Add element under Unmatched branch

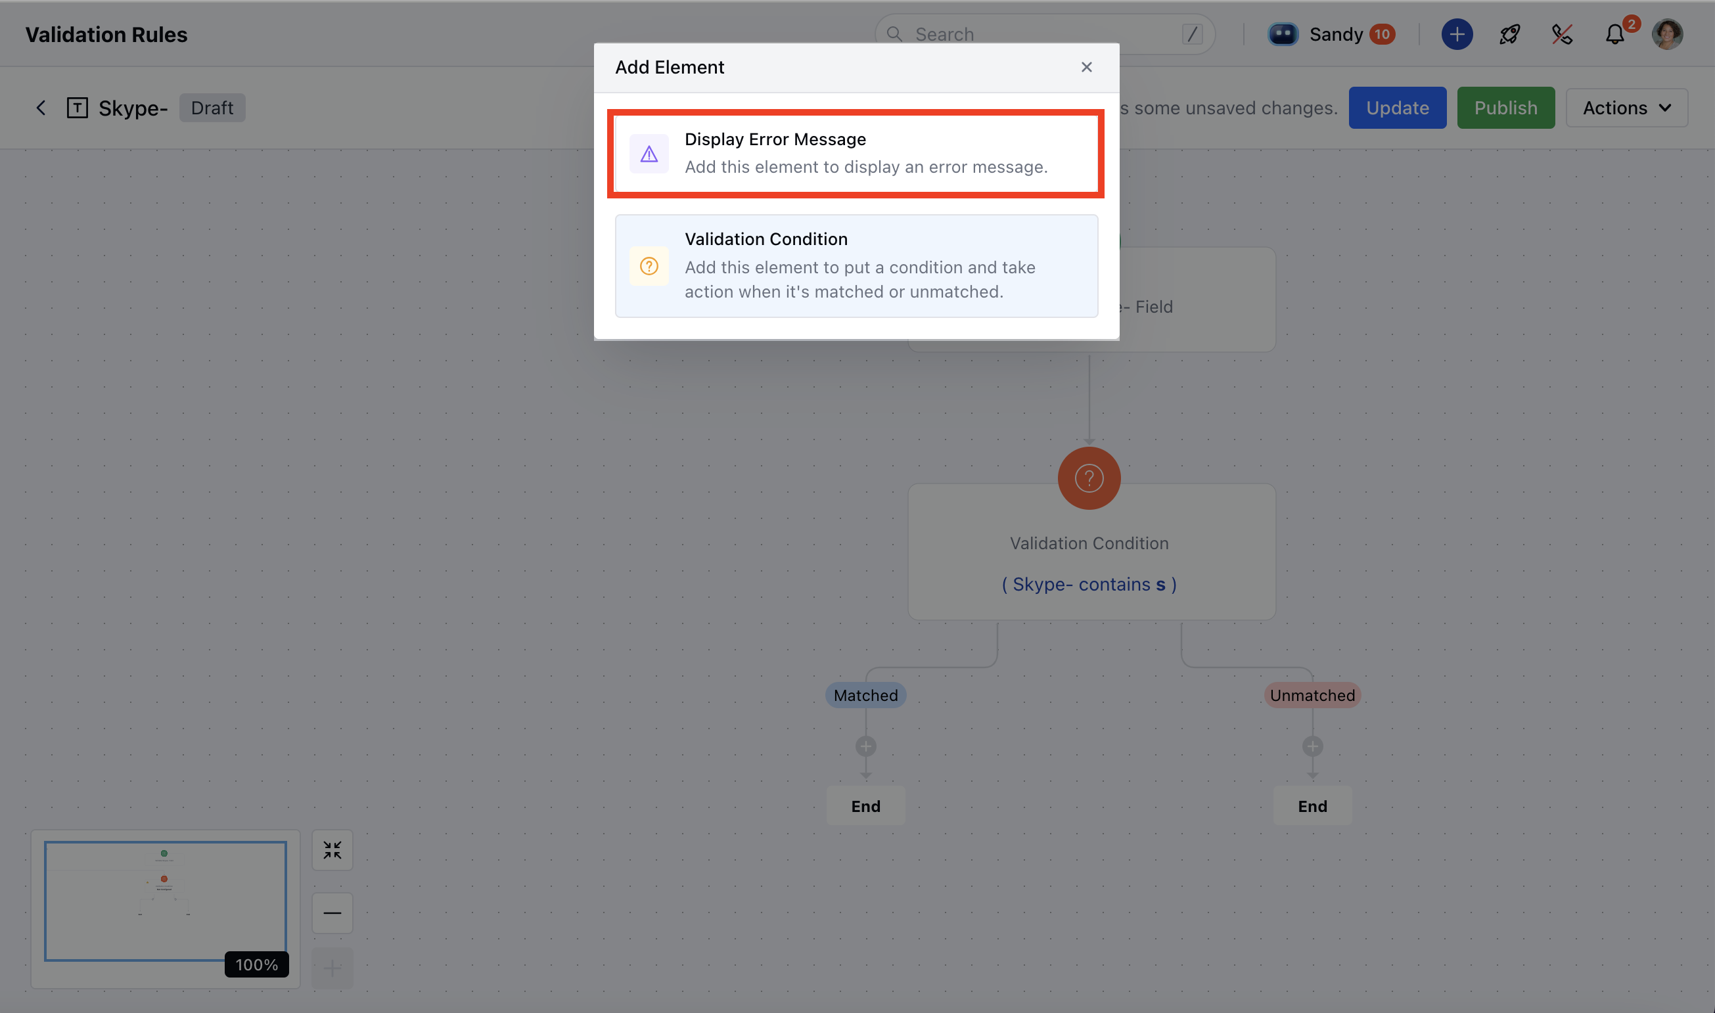pyautogui.click(x=1312, y=746)
